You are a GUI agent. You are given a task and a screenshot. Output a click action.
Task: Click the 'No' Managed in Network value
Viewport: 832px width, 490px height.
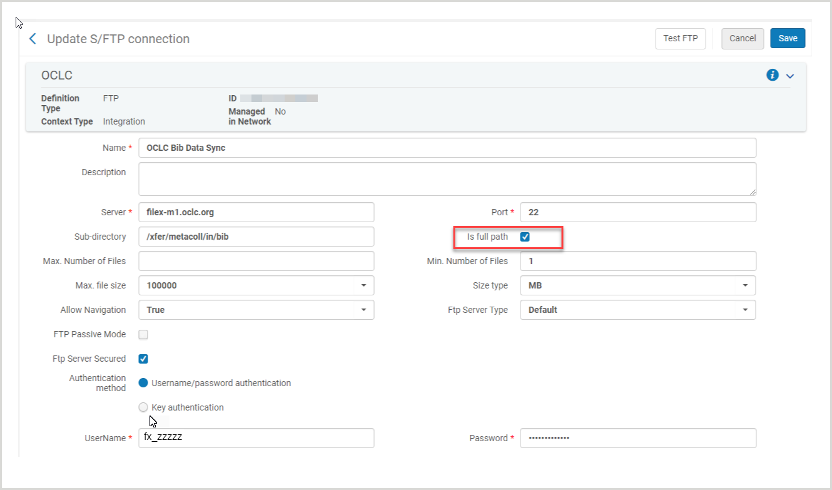point(280,111)
